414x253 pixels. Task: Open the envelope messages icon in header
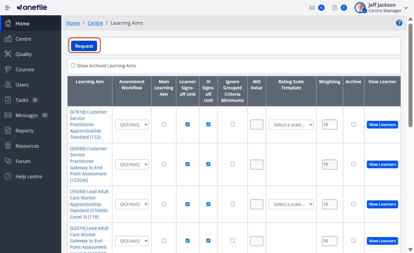(312, 8)
